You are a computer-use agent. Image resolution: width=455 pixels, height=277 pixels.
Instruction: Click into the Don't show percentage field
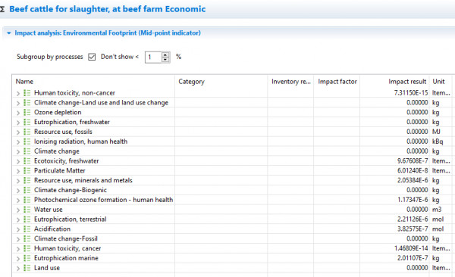click(153, 57)
